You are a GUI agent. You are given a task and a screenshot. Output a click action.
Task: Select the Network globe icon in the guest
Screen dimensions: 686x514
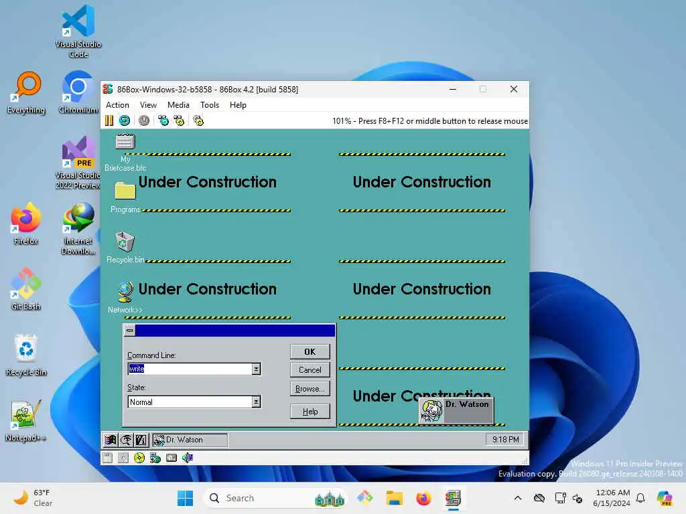click(125, 292)
